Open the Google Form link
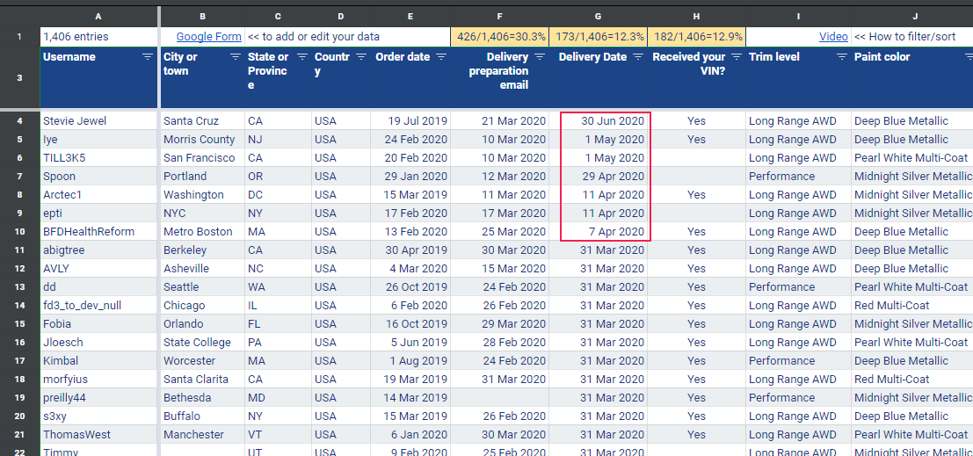Image resolution: width=973 pixels, height=456 pixels. (209, 37)
